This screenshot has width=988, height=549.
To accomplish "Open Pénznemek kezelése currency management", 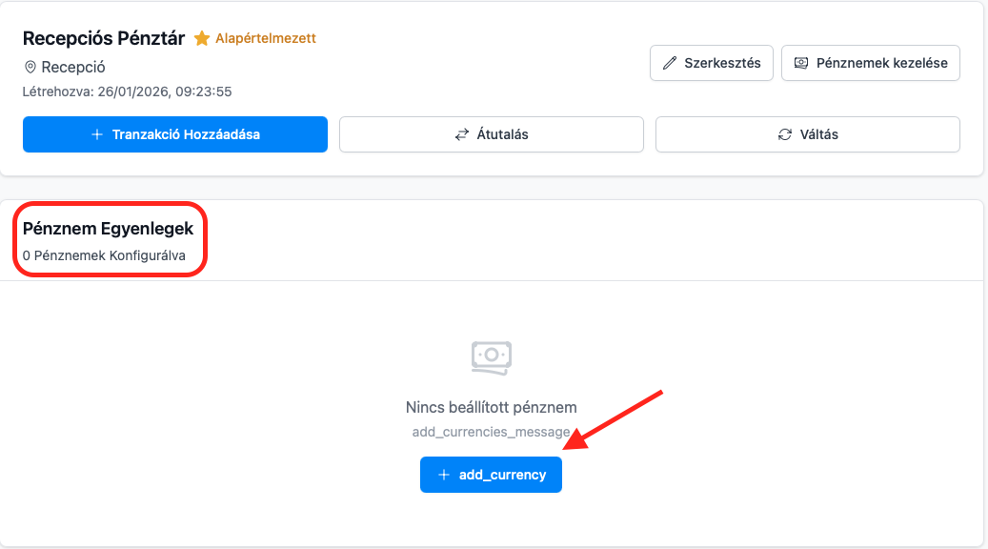I will pyautogui.click(x=870, y=64).
